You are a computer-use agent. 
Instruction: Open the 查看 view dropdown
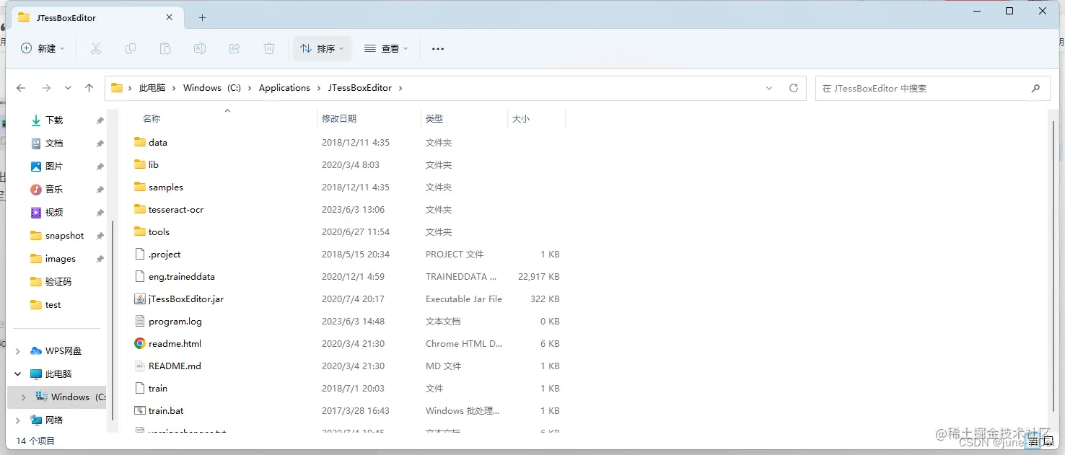(x=386, y=48)
